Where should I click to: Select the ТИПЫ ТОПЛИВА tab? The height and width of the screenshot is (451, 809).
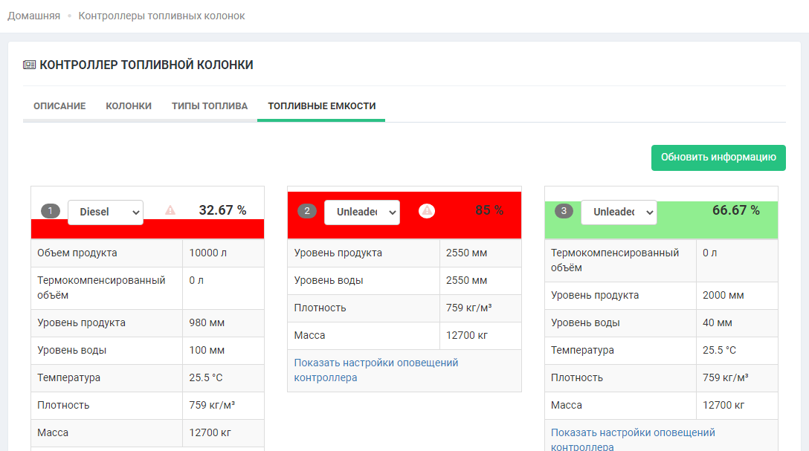pos(210,106)
